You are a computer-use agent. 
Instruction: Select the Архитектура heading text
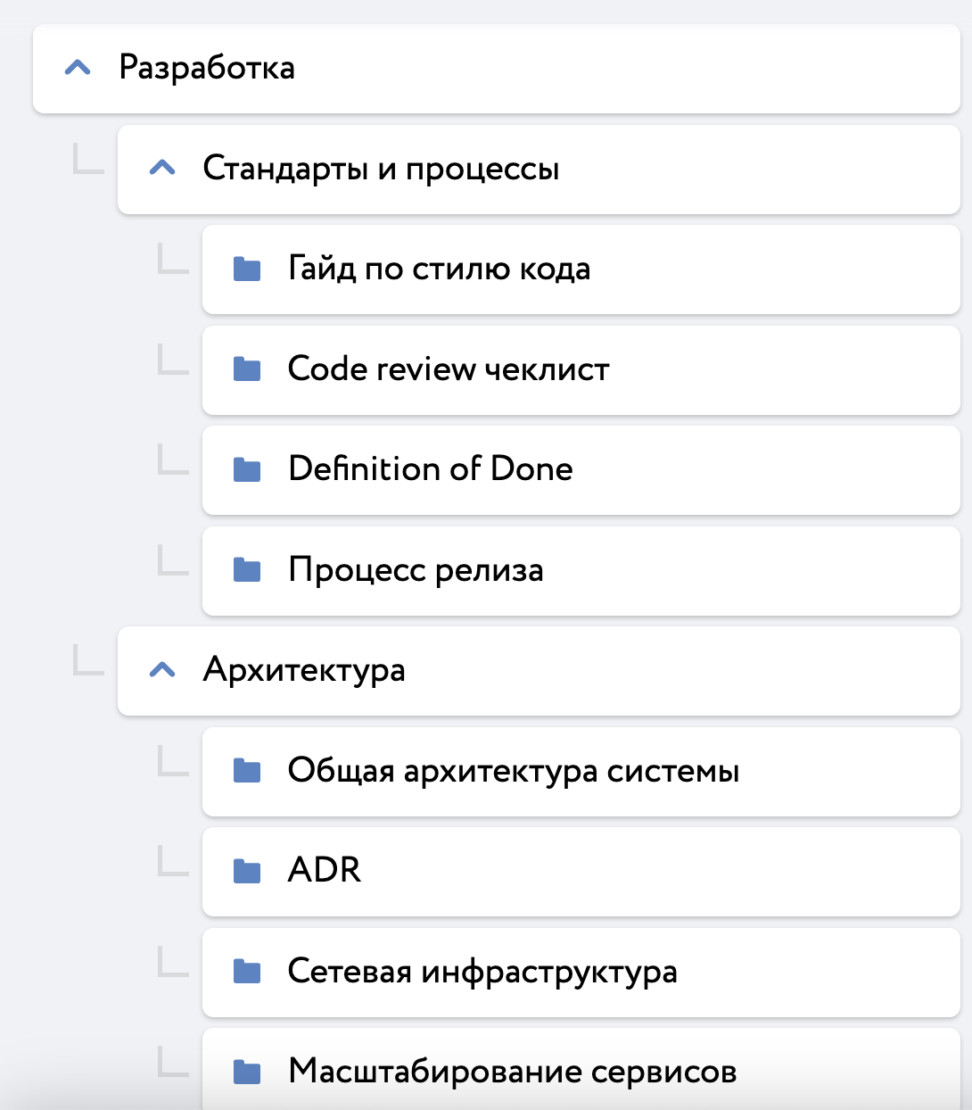(x=304, y=670)
